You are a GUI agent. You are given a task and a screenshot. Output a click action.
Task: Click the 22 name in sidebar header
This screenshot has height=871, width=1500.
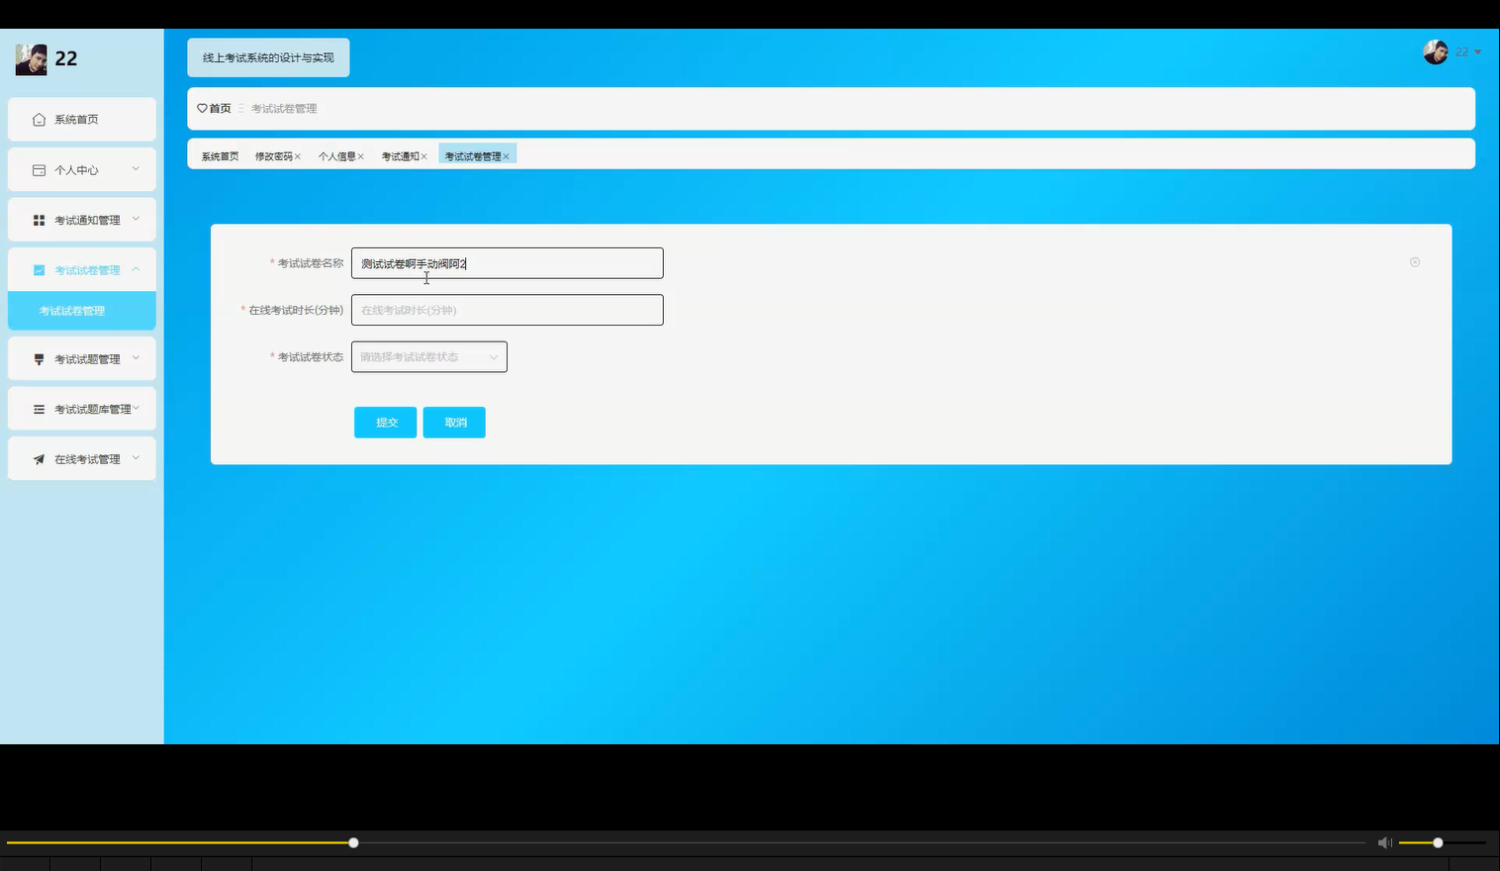pyautogui.click(x=66, y=59)
